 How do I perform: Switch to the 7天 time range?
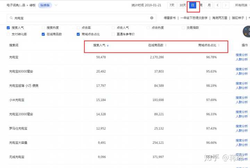172,5
